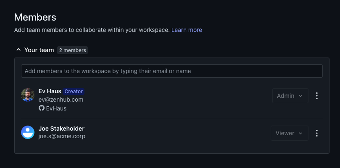Image resolution: width=340 pixels, height=168 pixels.
Task: Click the EvHaus GitHub username
Action: (56, 108)
